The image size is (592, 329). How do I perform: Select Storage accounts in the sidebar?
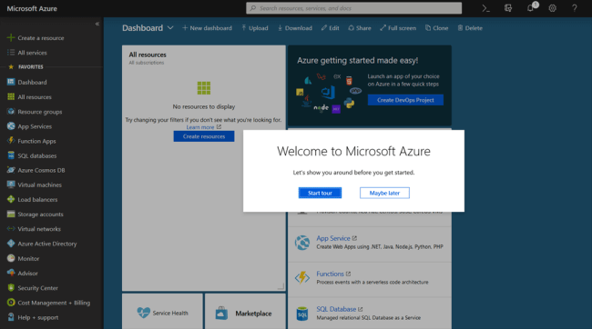[40, 214]
